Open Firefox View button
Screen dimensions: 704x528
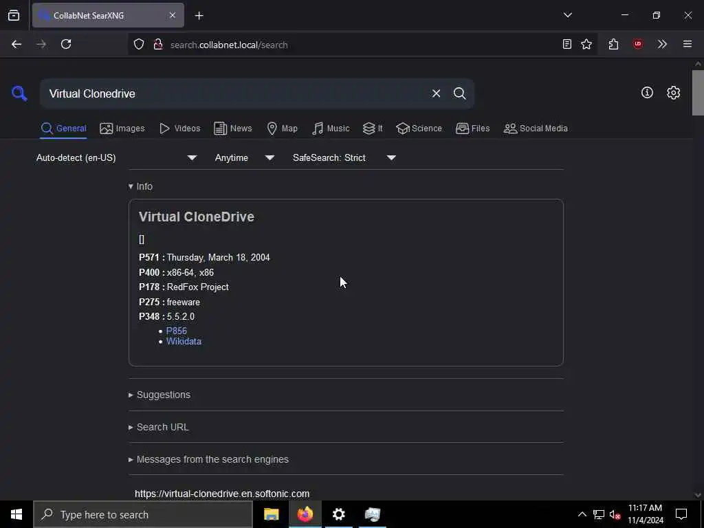[x=14, y=15]
